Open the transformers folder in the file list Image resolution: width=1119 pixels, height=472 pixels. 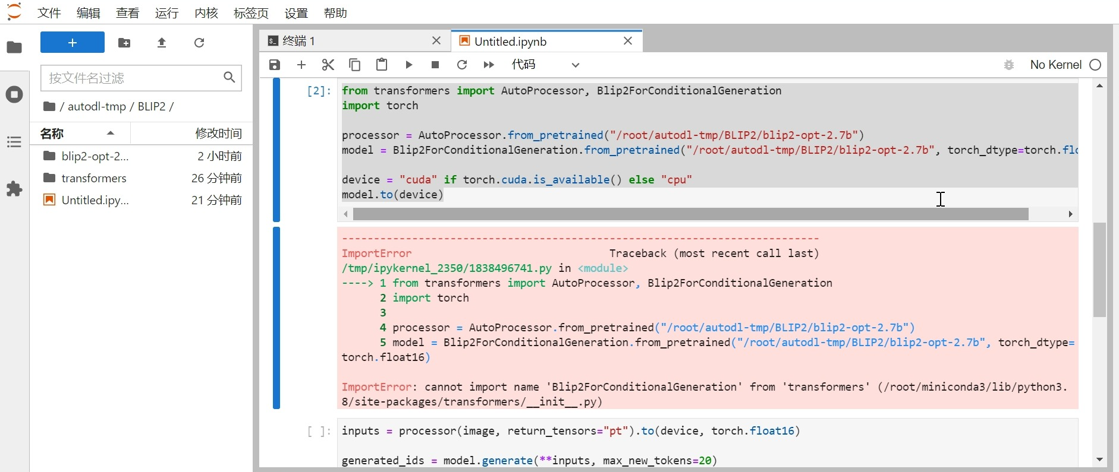point(94,178)
